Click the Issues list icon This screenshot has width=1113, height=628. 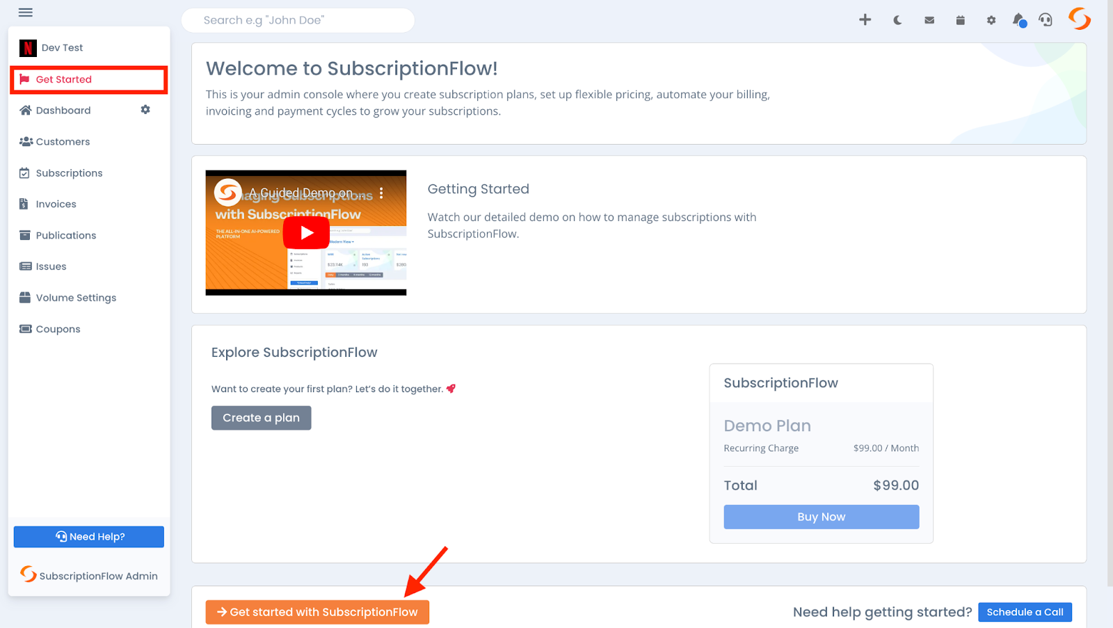(26, 266)
